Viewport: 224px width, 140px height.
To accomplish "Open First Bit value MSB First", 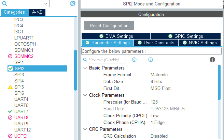I will [x=160, y=88].
